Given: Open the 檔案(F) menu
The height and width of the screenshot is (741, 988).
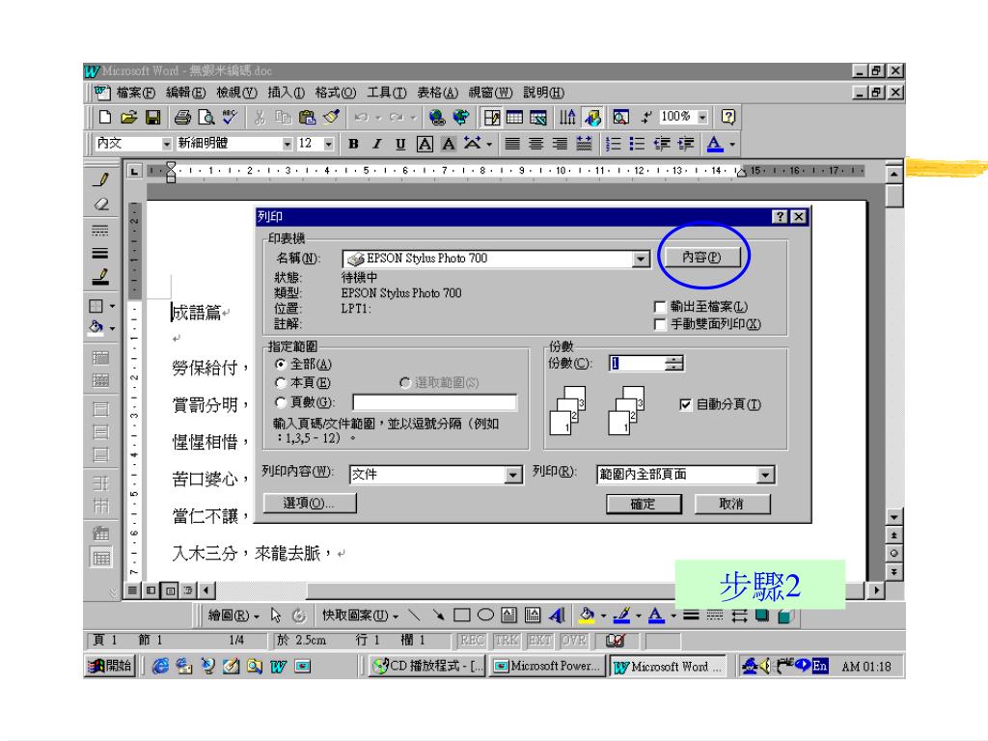Looking at the screenshot, I should coord(135,93).
